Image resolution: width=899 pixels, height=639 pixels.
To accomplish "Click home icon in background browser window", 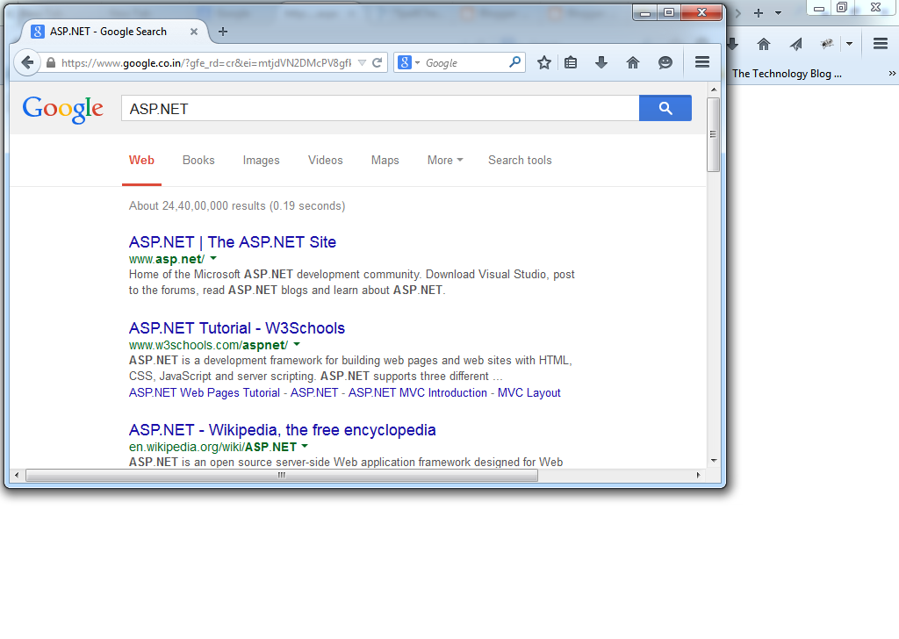I will tap(763, 44).
